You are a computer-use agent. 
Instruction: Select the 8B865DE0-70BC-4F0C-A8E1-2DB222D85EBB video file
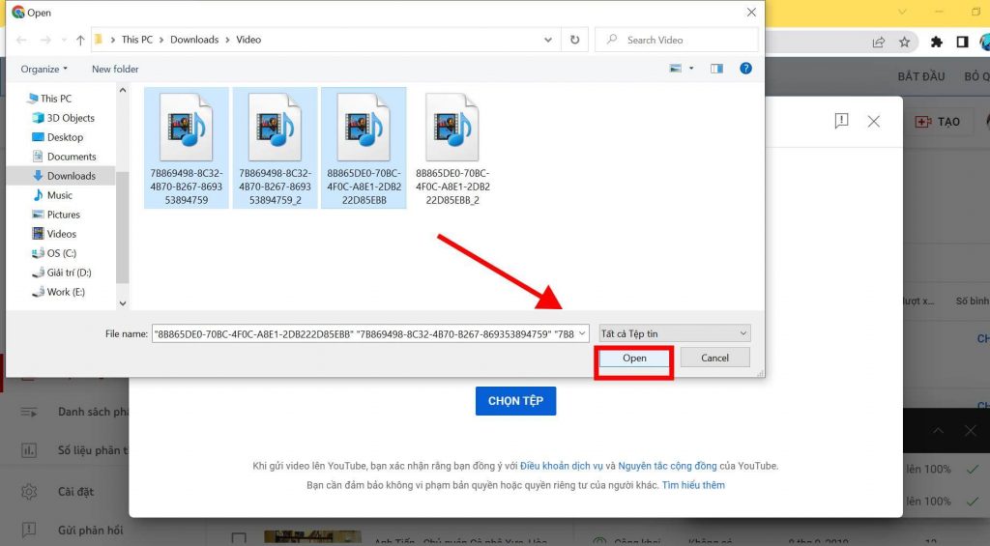[x=364, y=149]
